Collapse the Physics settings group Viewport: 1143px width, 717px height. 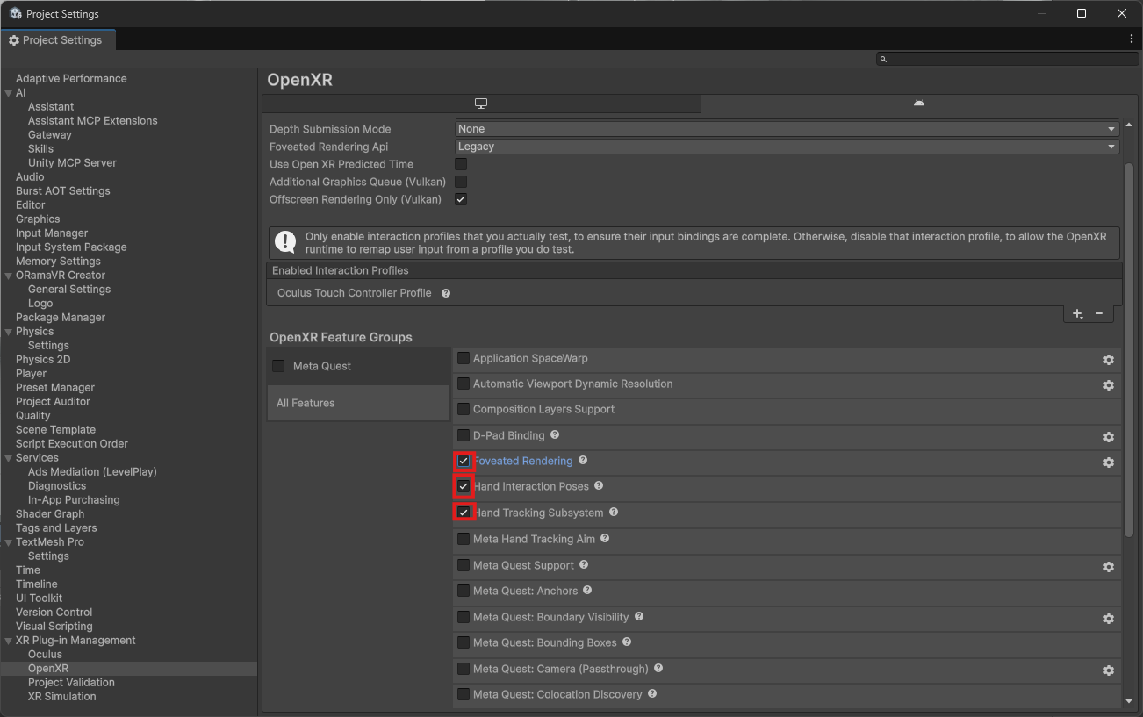9,331
